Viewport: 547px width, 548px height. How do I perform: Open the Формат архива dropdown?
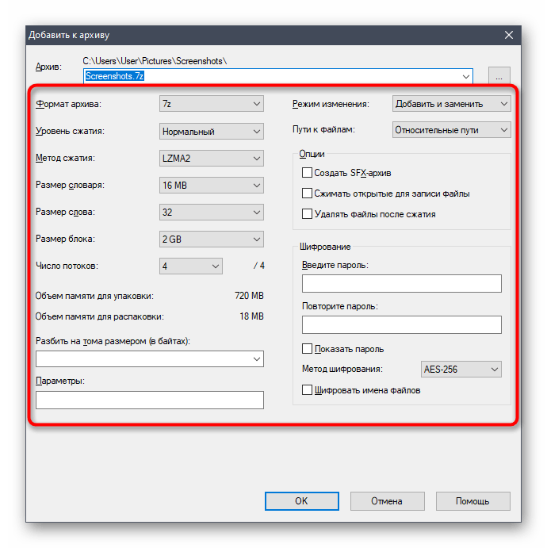pos(212,104)
